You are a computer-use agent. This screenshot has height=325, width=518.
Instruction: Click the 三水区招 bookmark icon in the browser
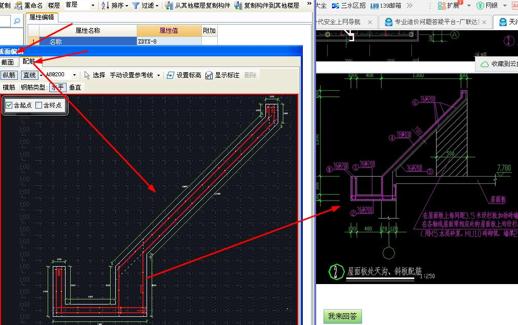336,5
